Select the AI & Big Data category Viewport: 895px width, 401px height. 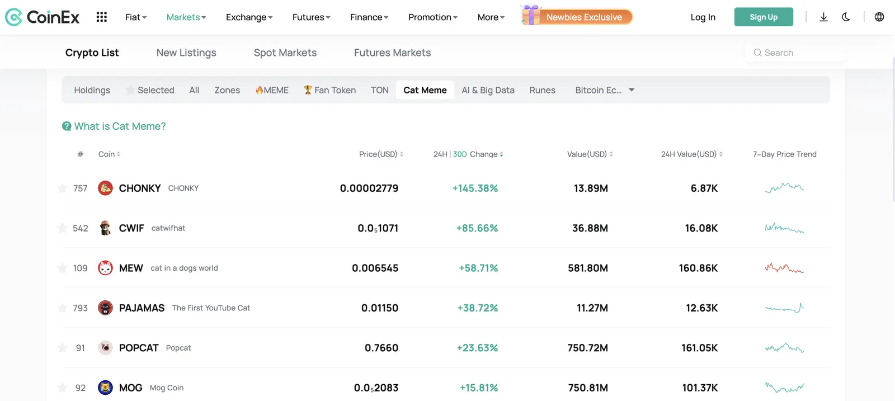click(488, 90)
